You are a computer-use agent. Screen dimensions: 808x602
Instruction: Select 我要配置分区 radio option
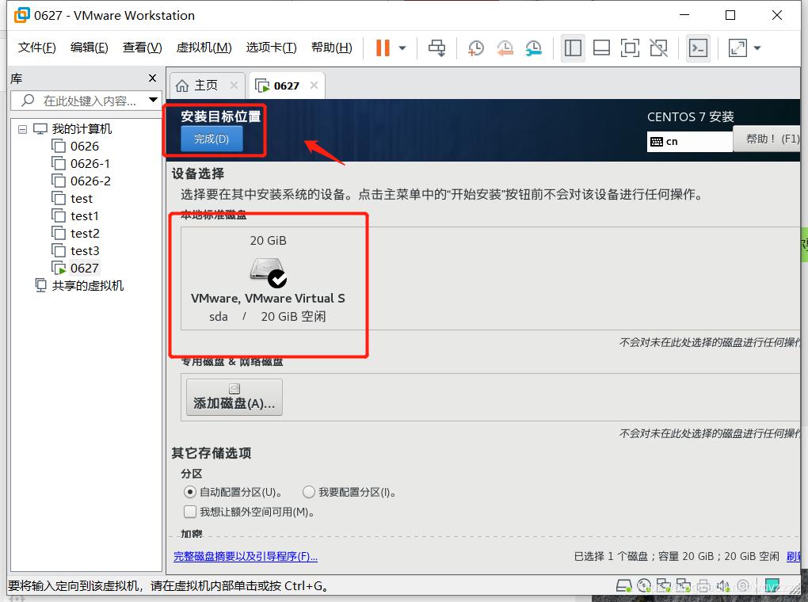pyautogui.click(x=308, y=492)
